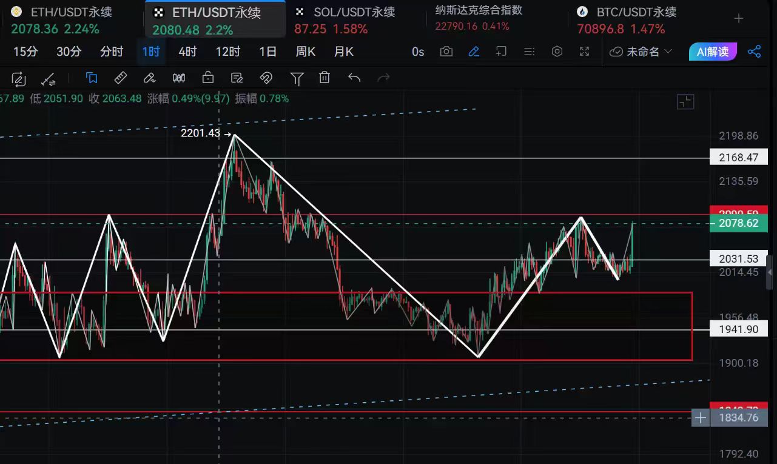Screen dimensions: 777x464
Task: Click the 2078.62 current price label
Action: (738, 223)
